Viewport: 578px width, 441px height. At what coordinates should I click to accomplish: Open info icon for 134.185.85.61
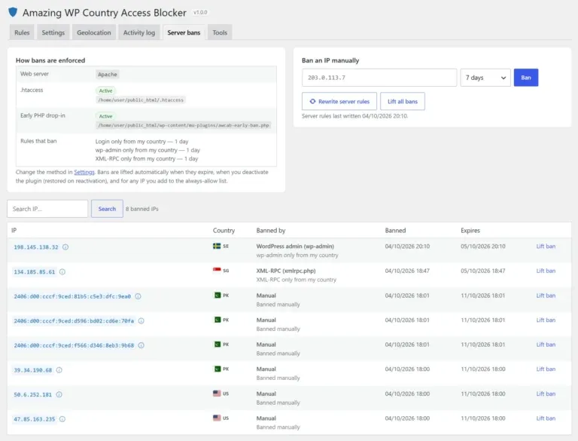(x=62, y=272)
